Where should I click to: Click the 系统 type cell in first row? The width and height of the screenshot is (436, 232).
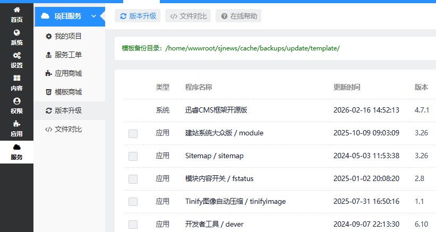click(x=163, y=110)
